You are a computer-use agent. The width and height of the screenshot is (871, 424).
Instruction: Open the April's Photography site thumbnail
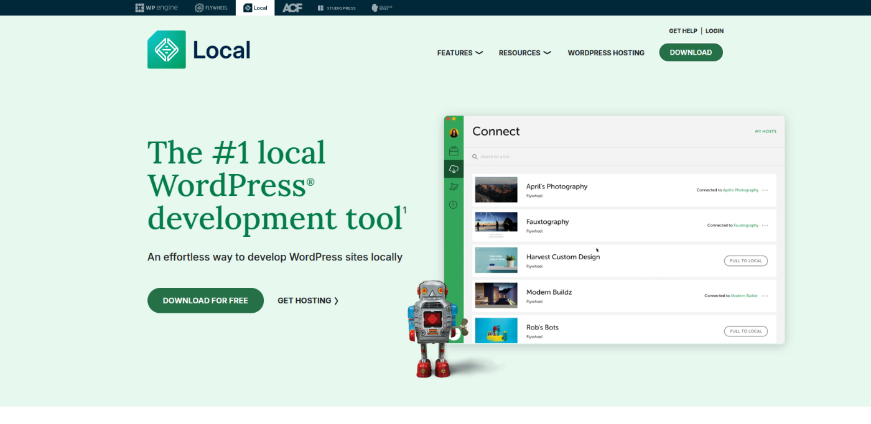[496, 190]
